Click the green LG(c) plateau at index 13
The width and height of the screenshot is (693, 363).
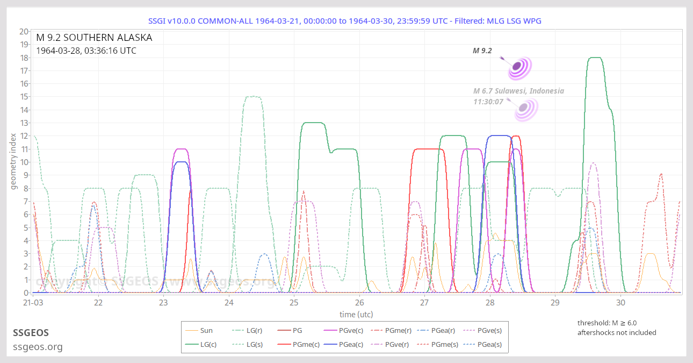[x=314, y=123]
